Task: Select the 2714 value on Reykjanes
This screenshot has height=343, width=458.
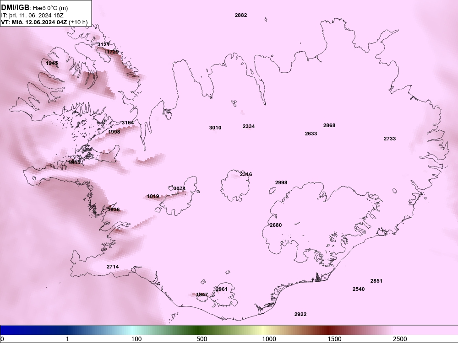Action: [x=113, y=267]
